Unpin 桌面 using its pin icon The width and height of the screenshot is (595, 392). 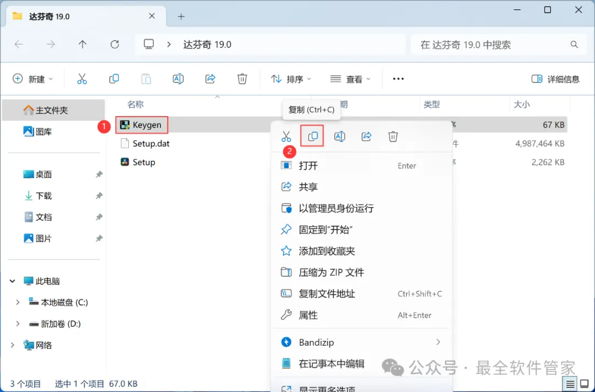coord(99,175)
